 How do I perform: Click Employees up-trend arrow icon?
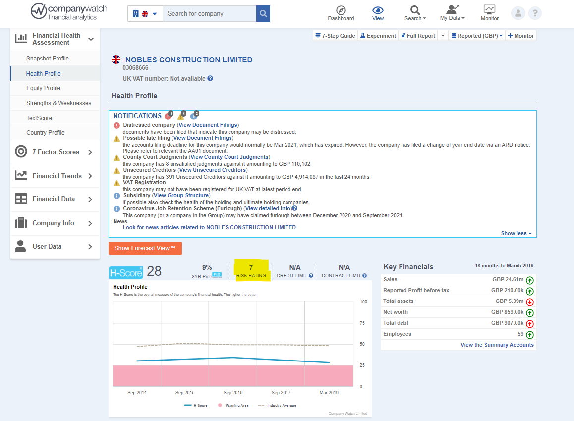coord(530,335)
